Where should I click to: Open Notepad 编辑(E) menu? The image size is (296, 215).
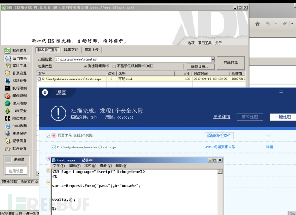(x=74, y=166)
